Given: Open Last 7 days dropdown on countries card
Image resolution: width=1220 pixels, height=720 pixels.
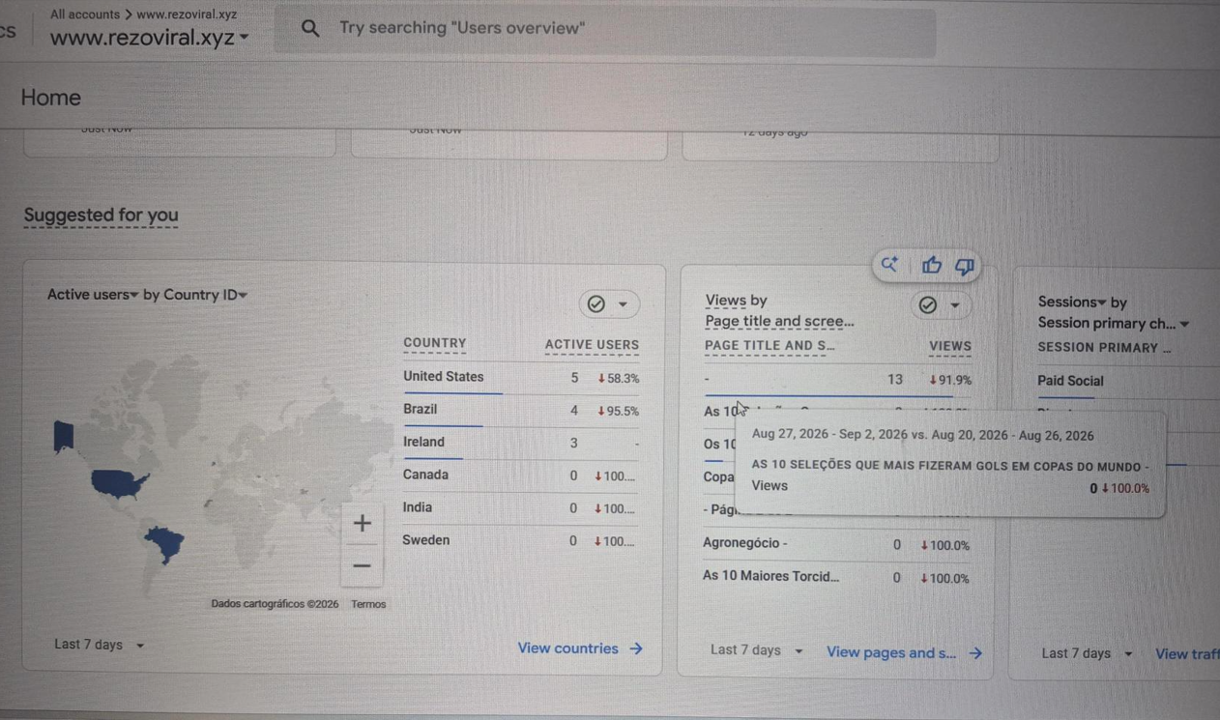Looking at the screenshot, I should pyautogui.click(x=100, y=645).
